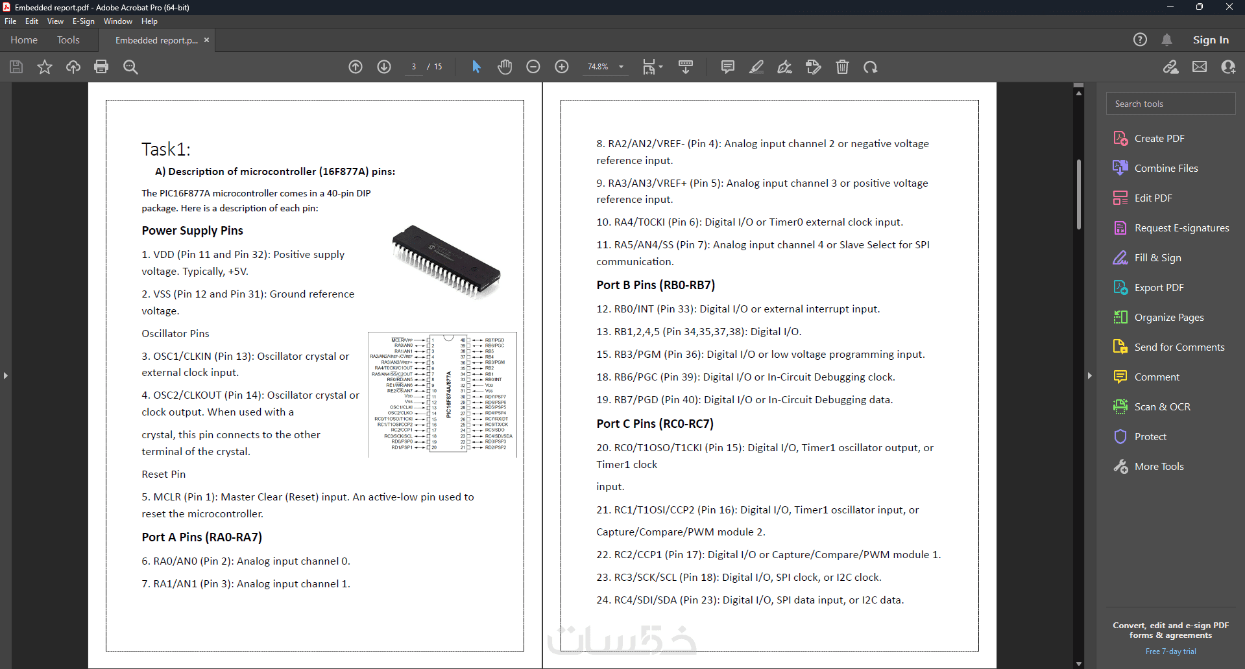Click the scrollbar up arrow
Screen dimensions: 1245x669
coord(1078,93)
